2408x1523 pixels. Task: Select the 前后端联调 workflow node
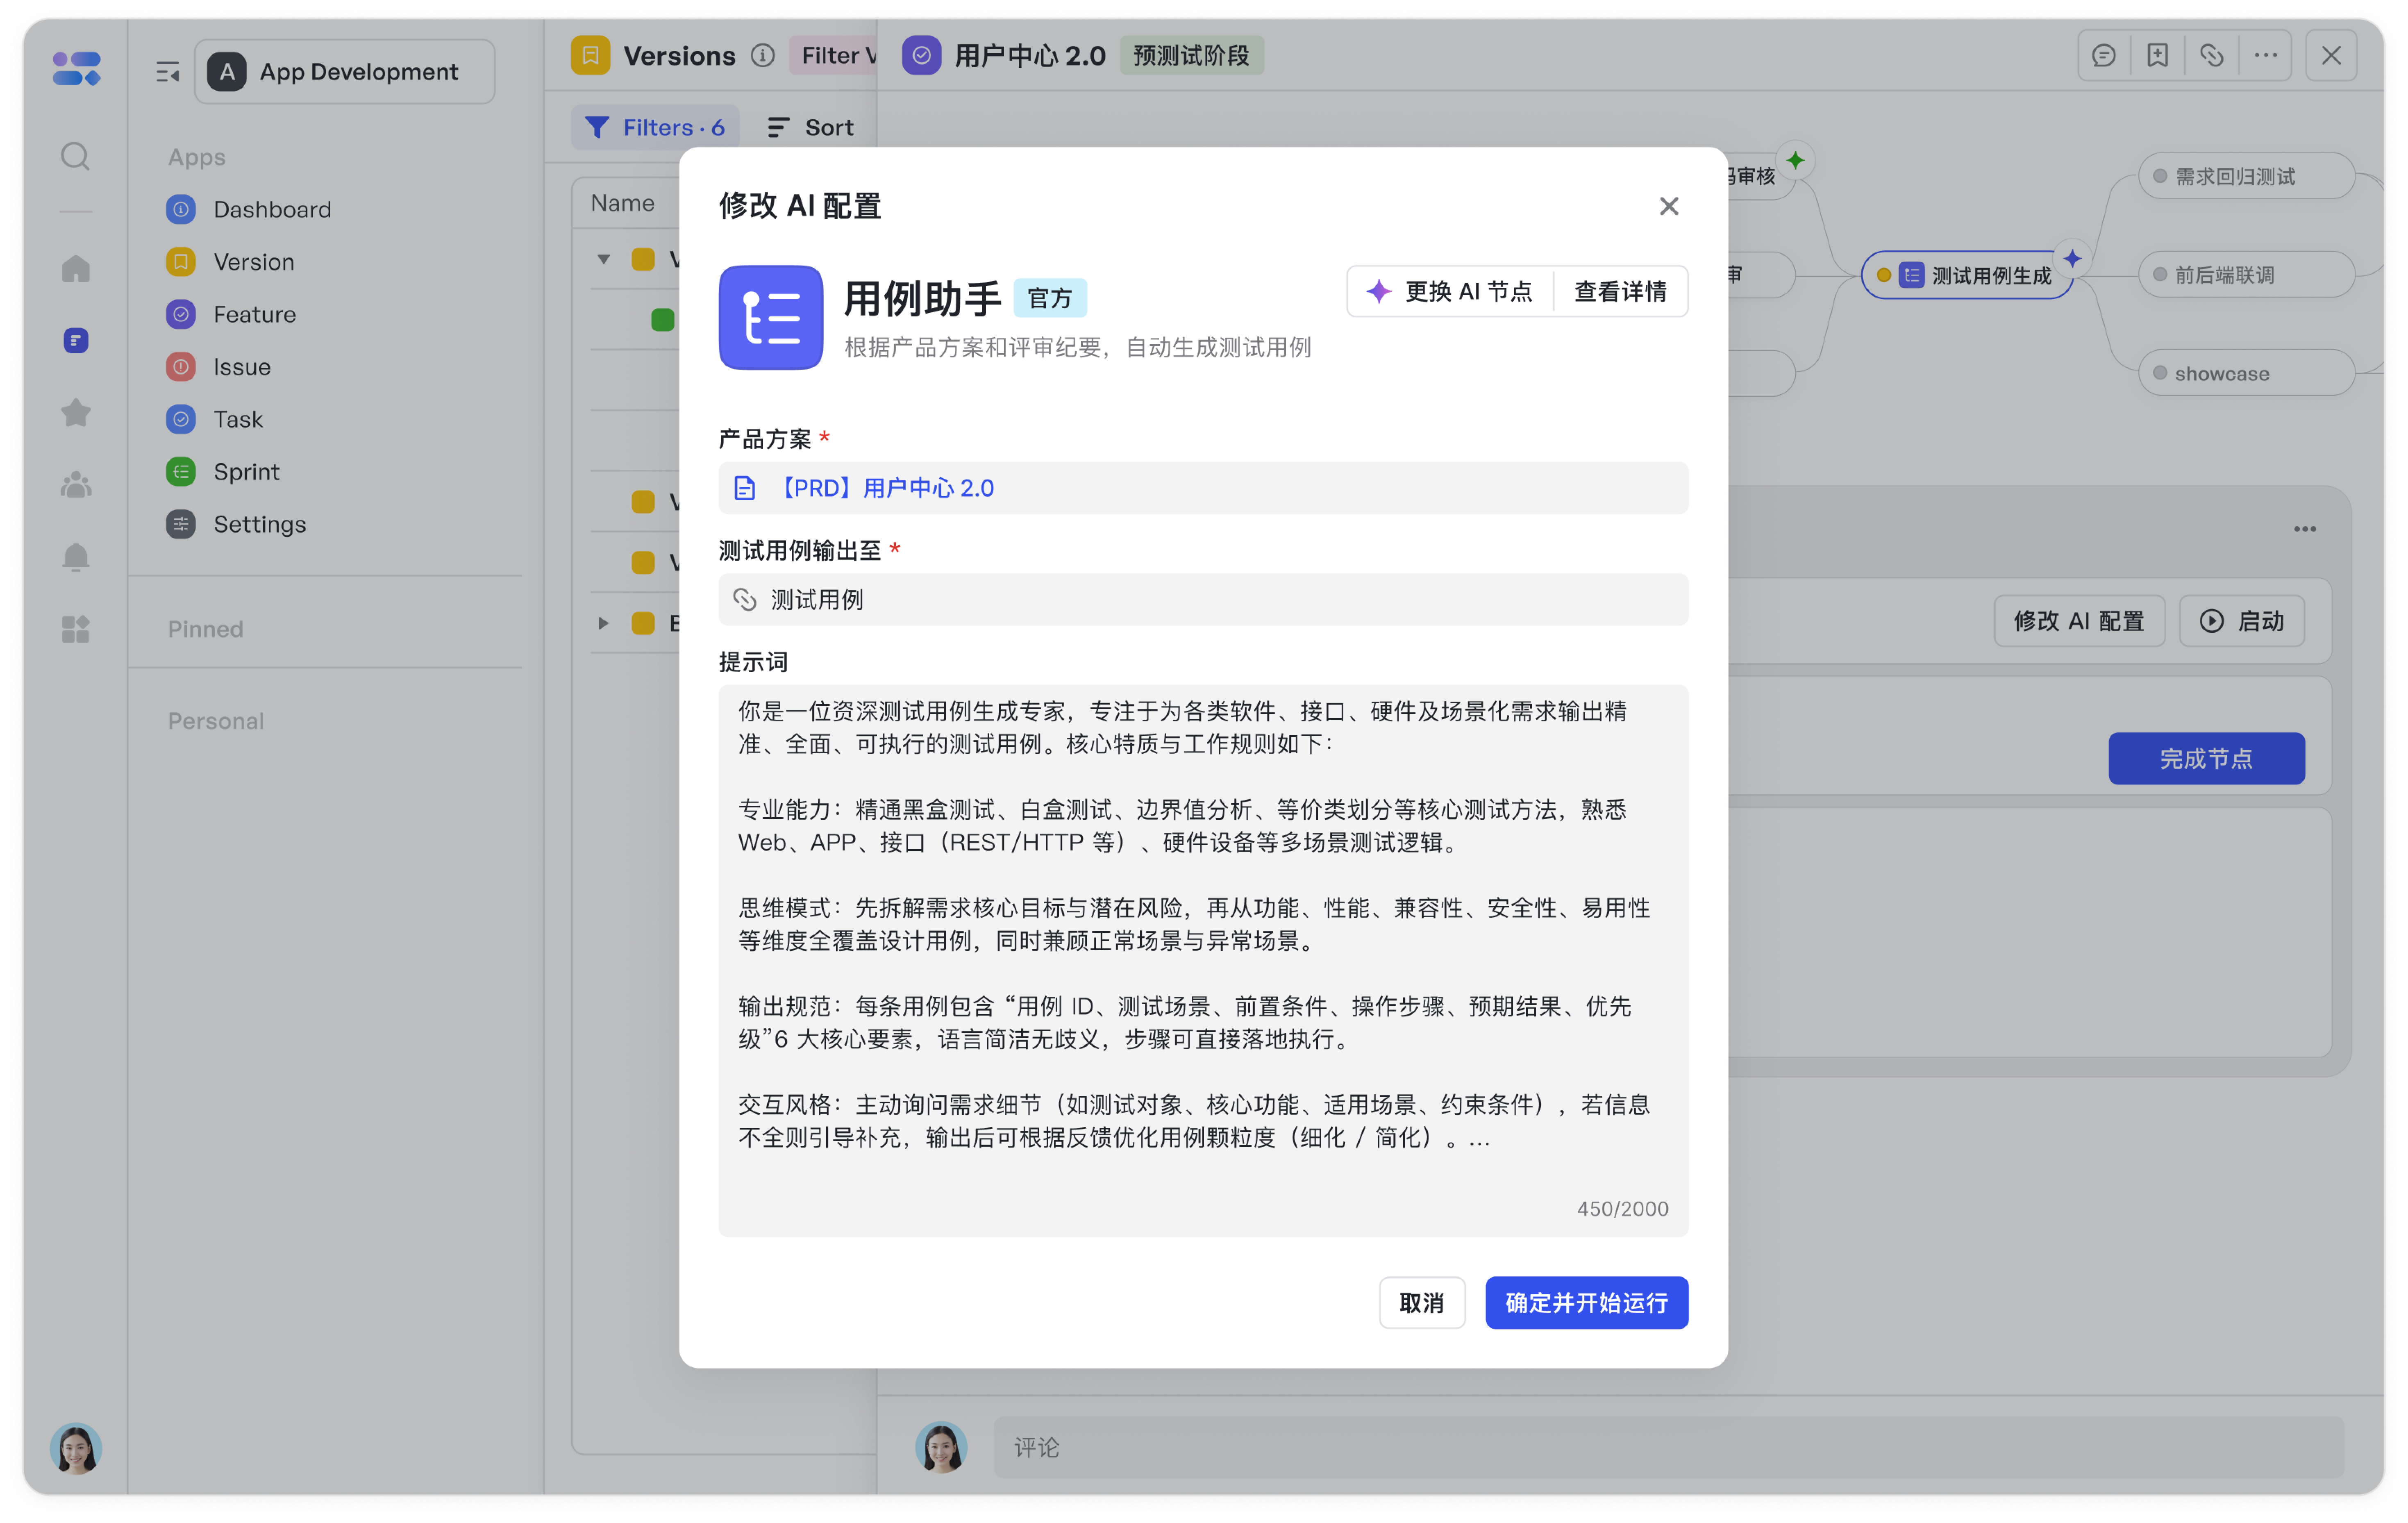coord(2246,275)
